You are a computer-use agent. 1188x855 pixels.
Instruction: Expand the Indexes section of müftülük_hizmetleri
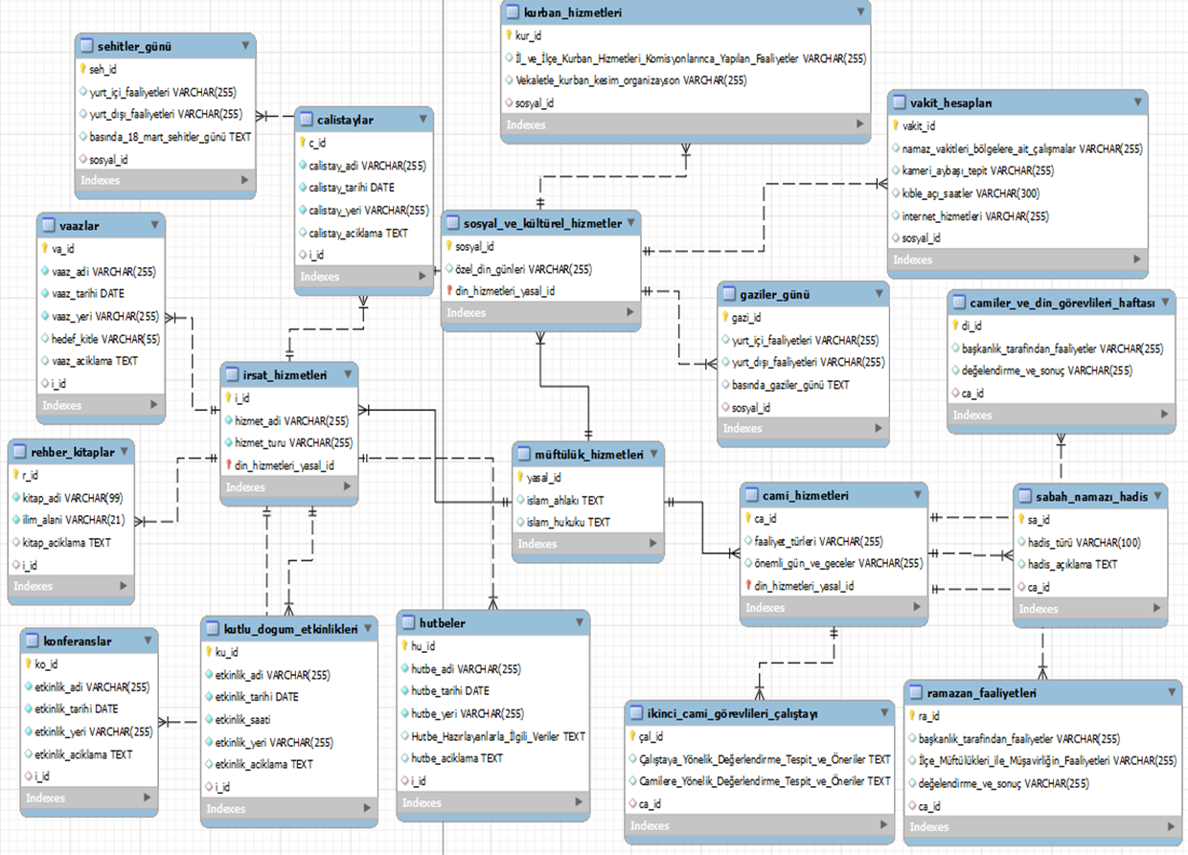[651, 543]
